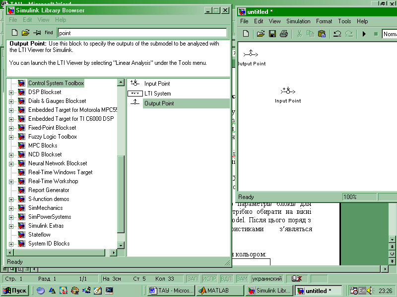Select Stateflow in library tree
The height and width of the screenshot is (297, 397).
pyautogui.click(x=39, y=235)
